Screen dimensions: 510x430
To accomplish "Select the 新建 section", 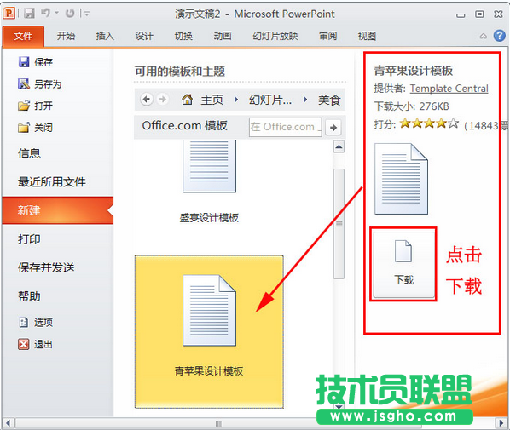I will pyautogui.click(x=58, y=210).
